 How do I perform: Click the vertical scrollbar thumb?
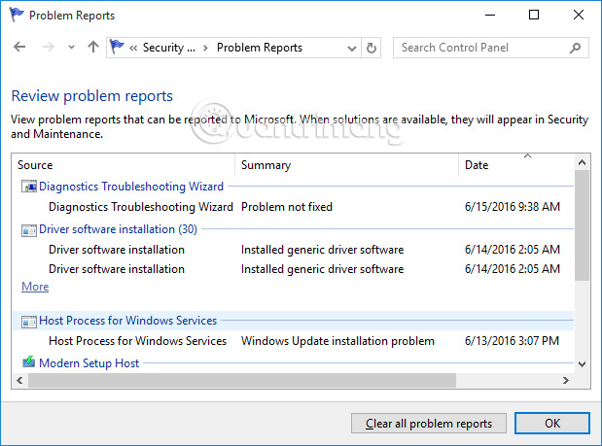point(582,225)
